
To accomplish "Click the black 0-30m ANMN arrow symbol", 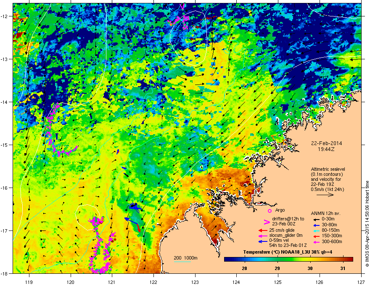I will point(316,220).
